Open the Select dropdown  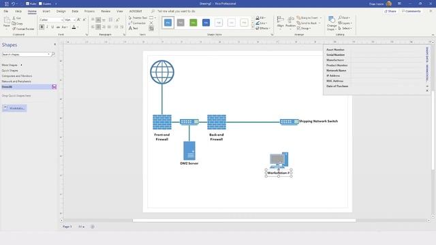tap(345, 29)
